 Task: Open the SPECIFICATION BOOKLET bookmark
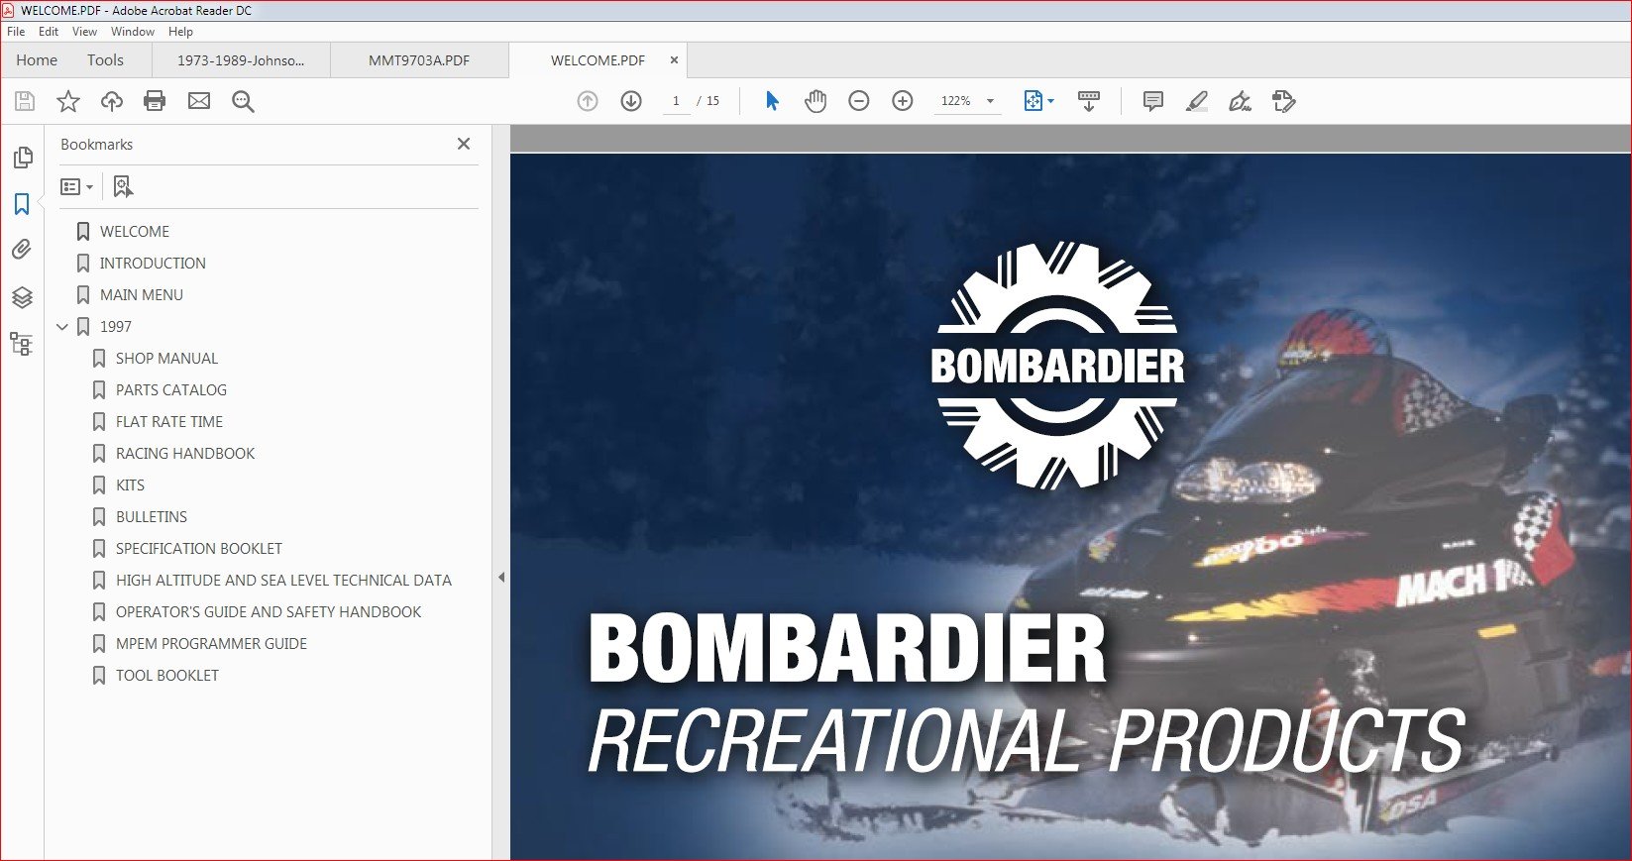point(198,549)
